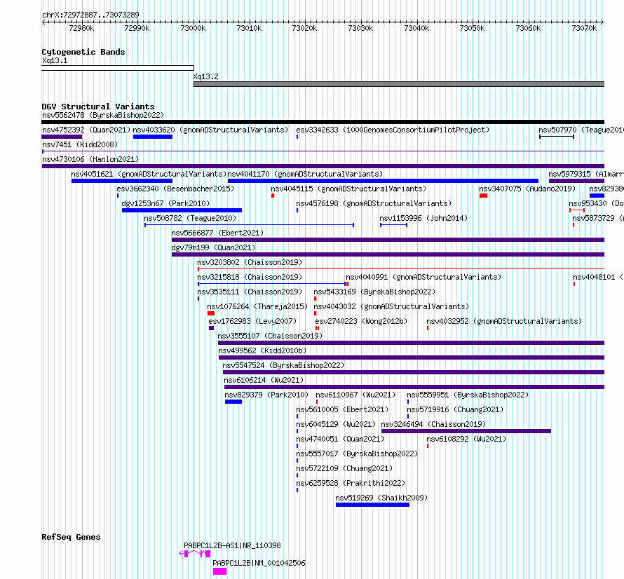Click chrX:72972887..73073289 coordinate label
Screen dimensions: 624x579
90,15
